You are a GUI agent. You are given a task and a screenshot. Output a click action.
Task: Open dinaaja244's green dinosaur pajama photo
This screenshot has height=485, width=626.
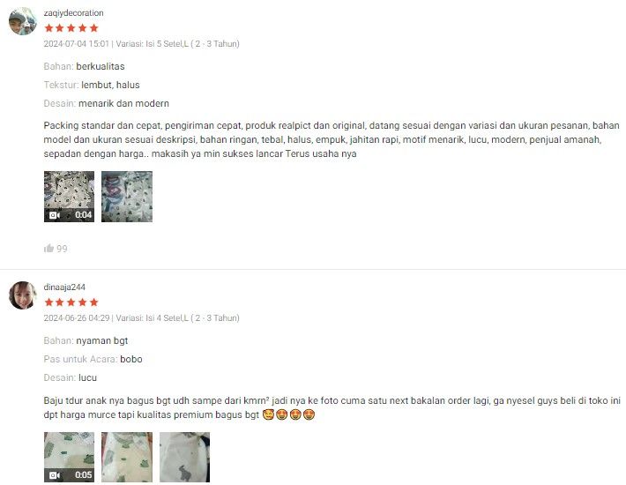(x=127, y=457)
